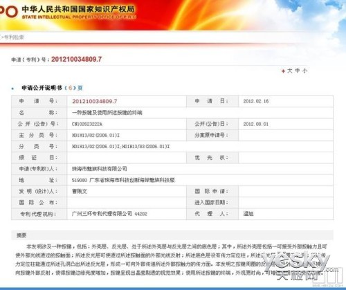
Task: Click the application date 2012.02.16
Action: (256, 101)
